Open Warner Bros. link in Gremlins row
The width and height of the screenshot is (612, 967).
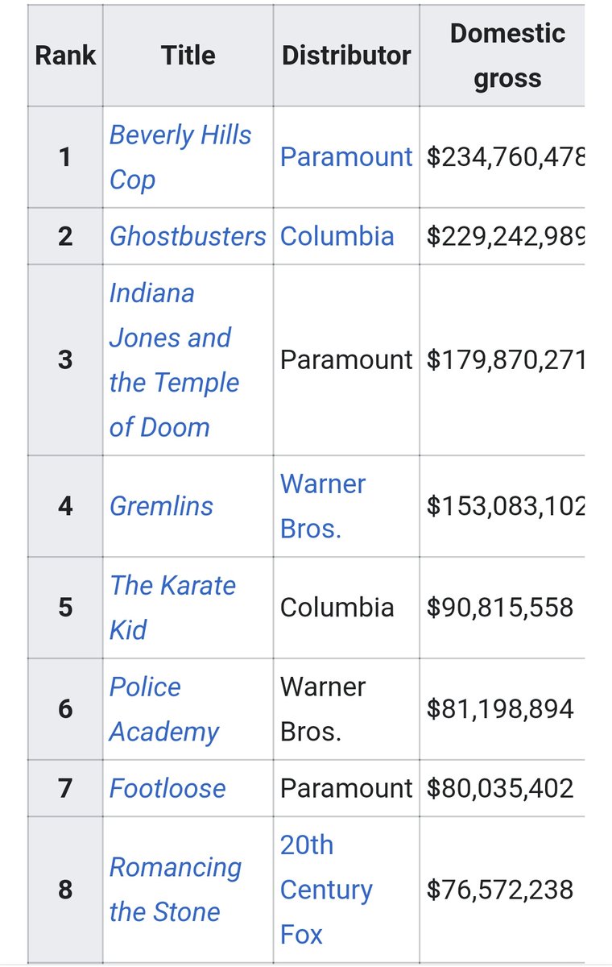323,506
